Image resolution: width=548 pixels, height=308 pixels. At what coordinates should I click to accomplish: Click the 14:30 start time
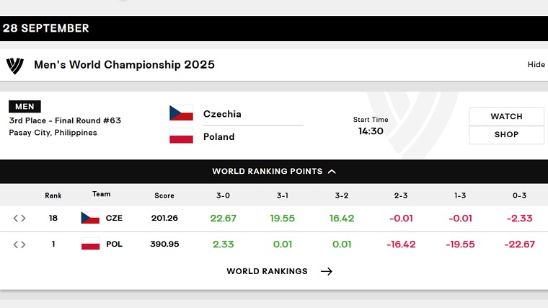371,131
